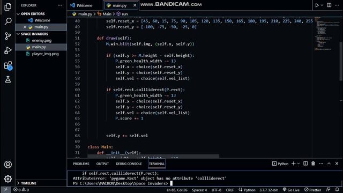Create a new terminal with plus

point(294,164)
